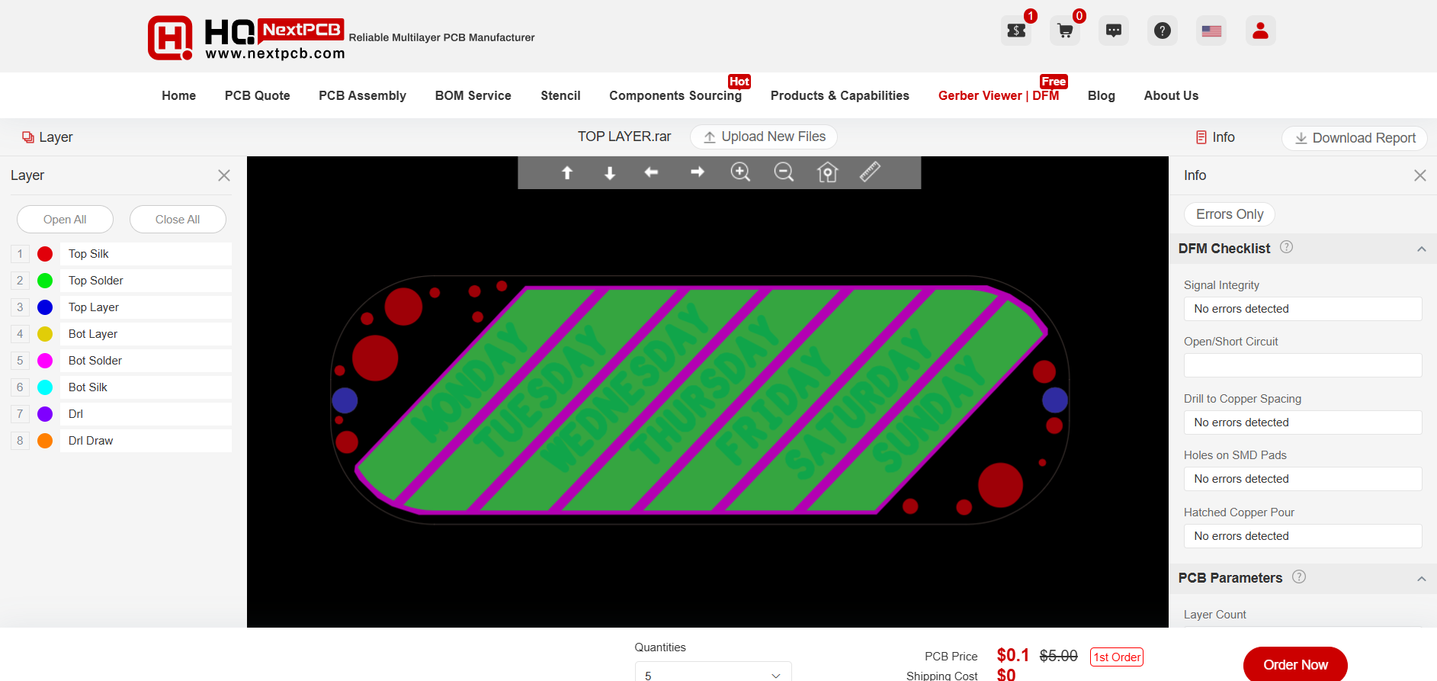Viewport: 1437px width, 681px height.
Task: Open About Us page
Action: coord(1171,95)
